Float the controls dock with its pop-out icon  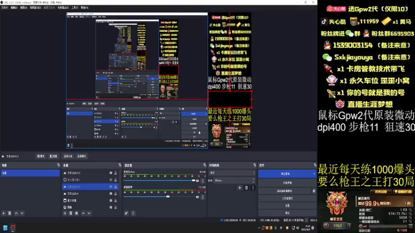point(315,165)
